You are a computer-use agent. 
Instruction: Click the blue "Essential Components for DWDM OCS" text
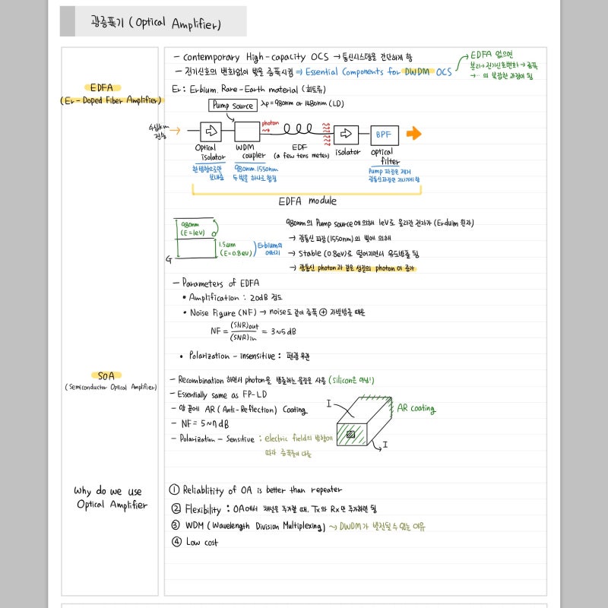pyautogui.click(x=378, y=71)
